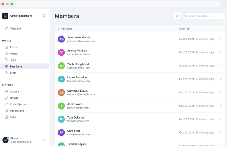The image size is (227, 146).
Task: Open Archer Phillips row chevron
Action: 220,52
